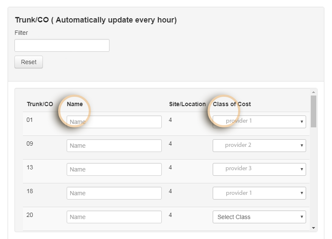Click the Site/Location column header
Viewport: 332px width, 239px height.
click(x=187, y=104)
